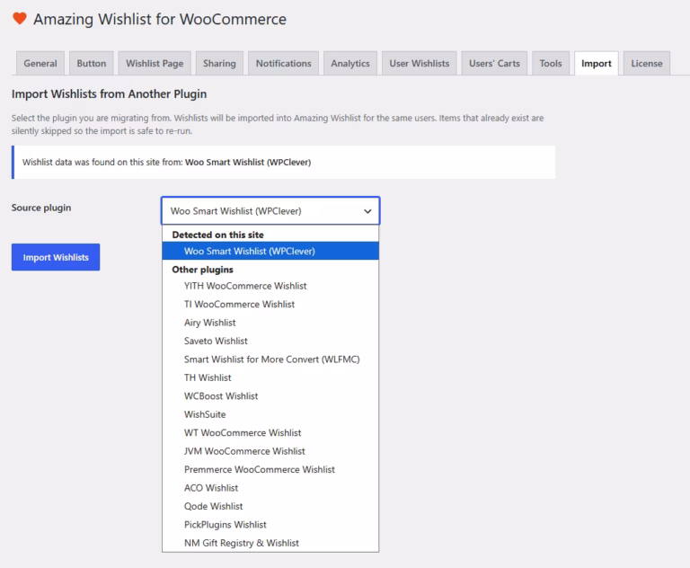Open the General tab
Viewport: 690px width, 568px height.
click(40, 64)
